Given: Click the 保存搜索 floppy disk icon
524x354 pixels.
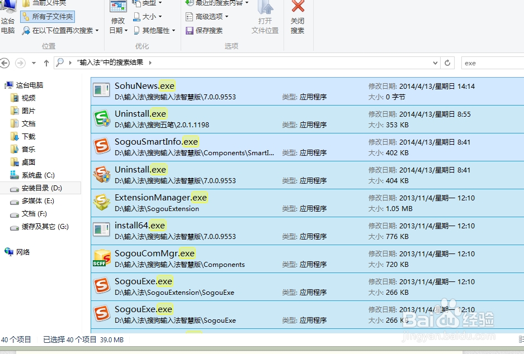Looking at the screenshot, I should pos(190,31).
